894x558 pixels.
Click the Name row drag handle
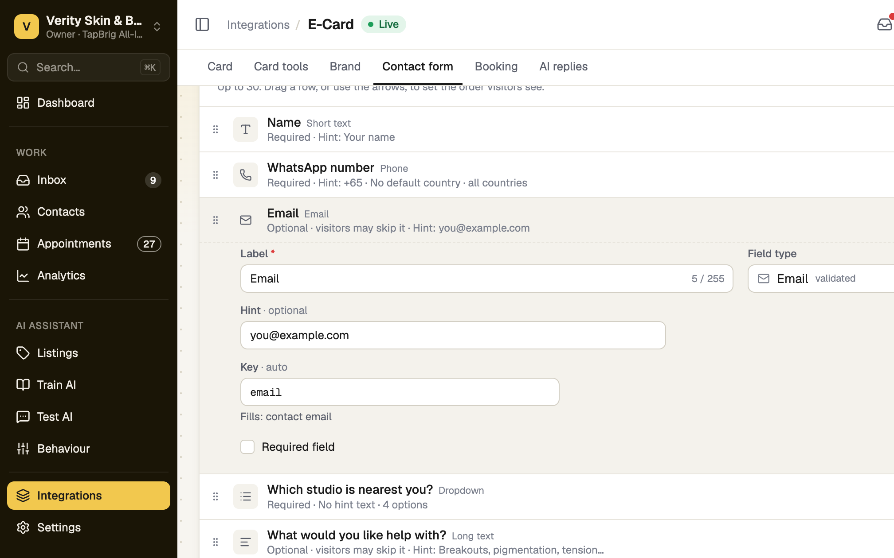[x=216, y=129]
